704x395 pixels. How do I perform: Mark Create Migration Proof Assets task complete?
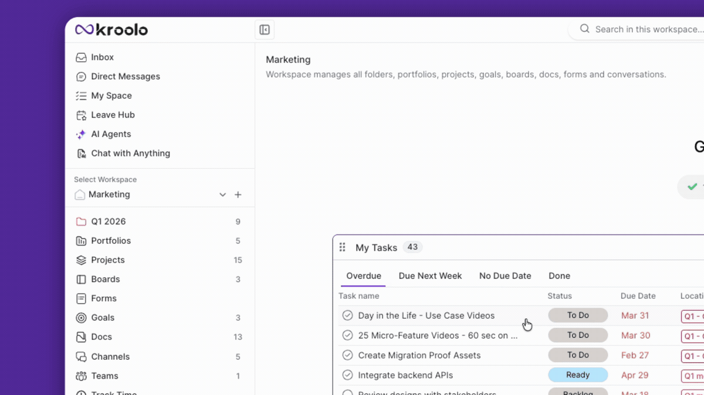pyautogui.click(x=347, y=355)
